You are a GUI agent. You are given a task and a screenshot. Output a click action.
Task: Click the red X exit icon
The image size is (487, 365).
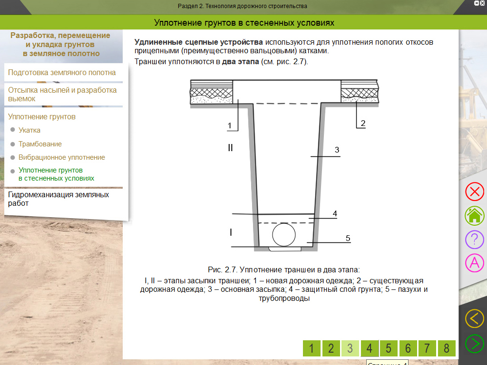pos(474,192)
